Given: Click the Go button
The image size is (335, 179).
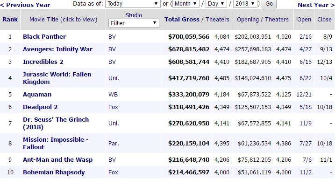Looking at the screenshot, I should pyautogui.click(x=269, y=4).
